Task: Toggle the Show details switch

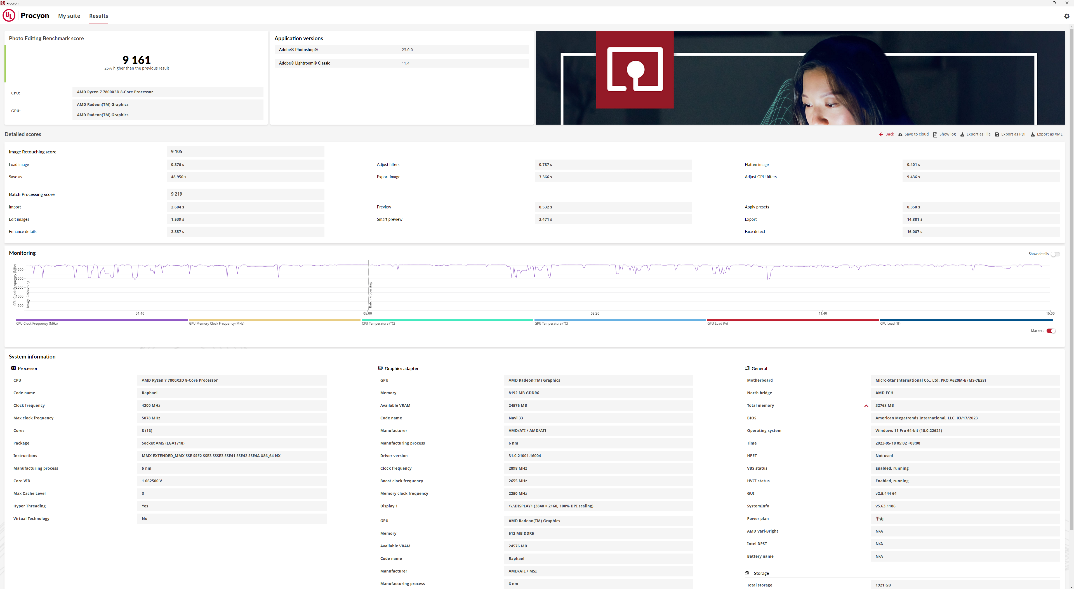Action: click(1055, 254)
